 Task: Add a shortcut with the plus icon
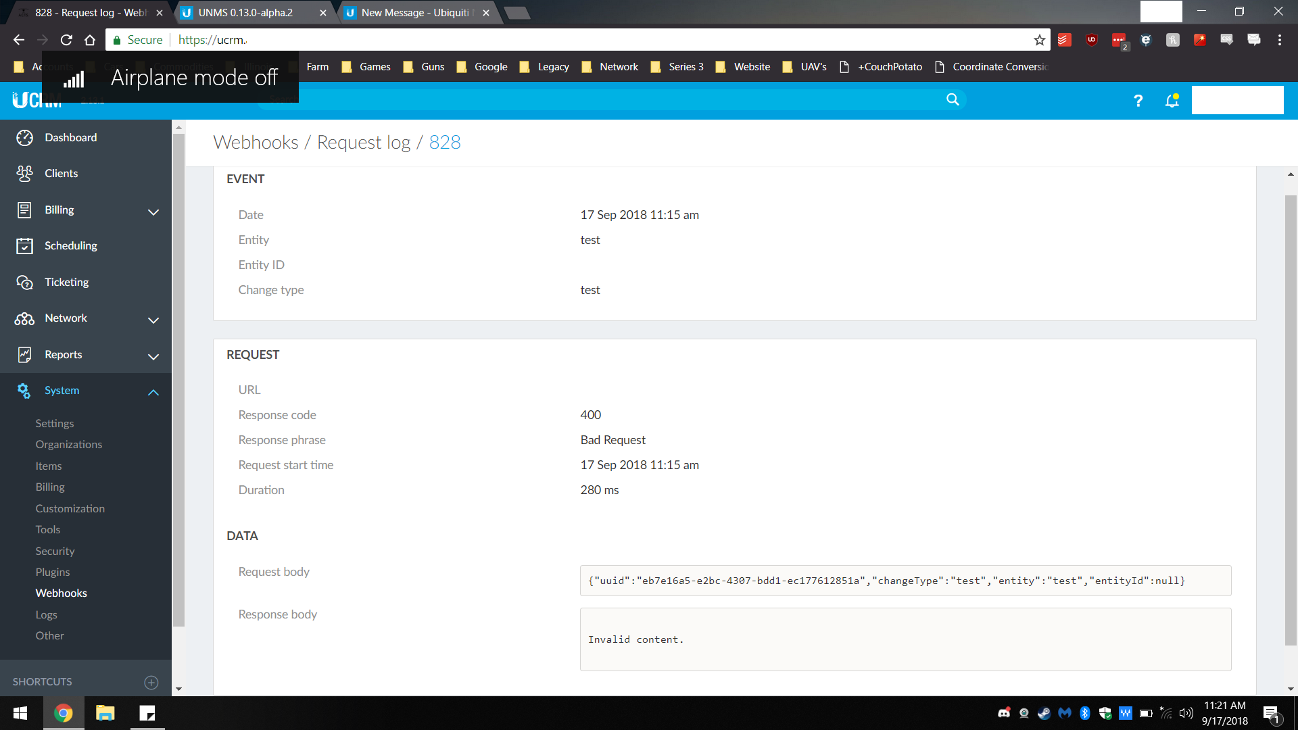click(x=151, y=682)
